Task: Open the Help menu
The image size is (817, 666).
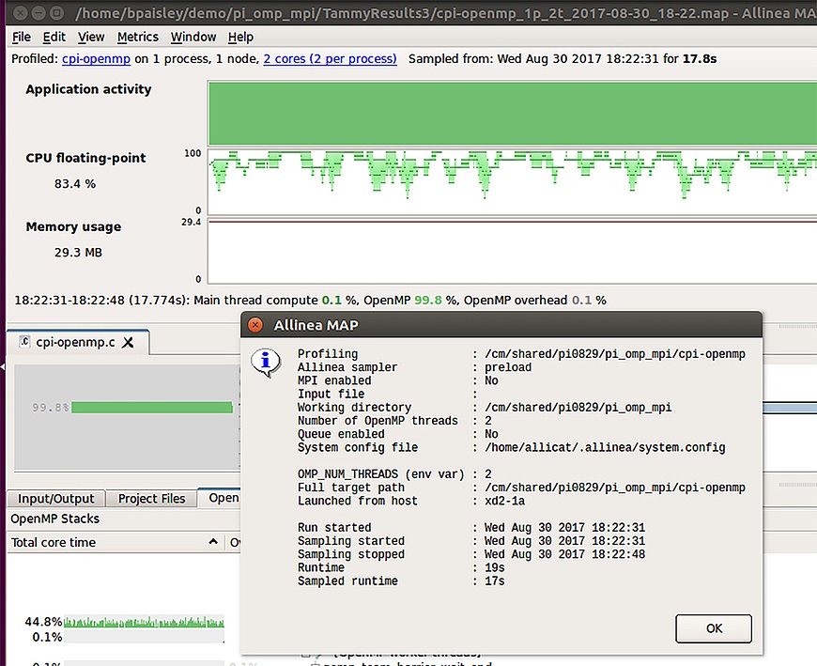Action: pos(240,37)
